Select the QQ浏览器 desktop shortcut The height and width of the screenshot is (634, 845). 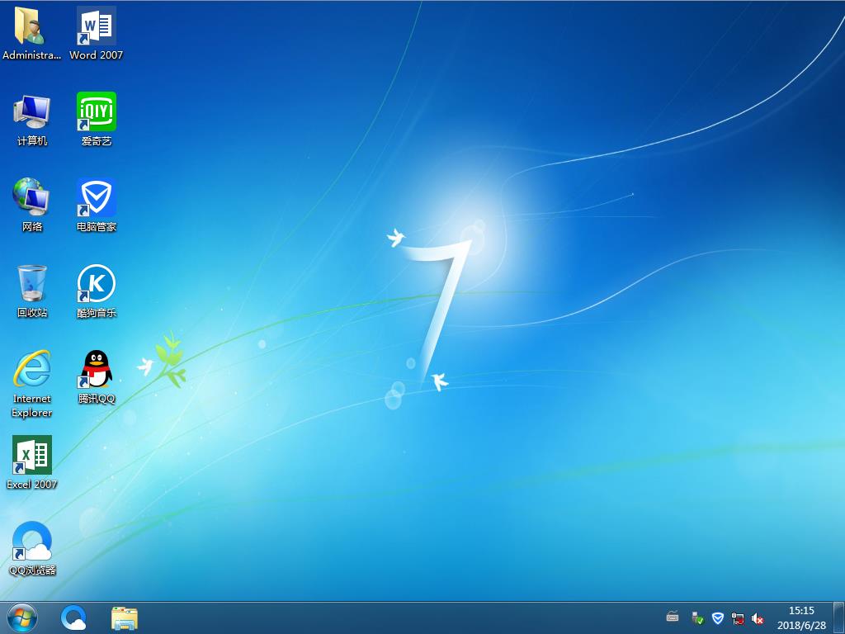tap(32, 541)
